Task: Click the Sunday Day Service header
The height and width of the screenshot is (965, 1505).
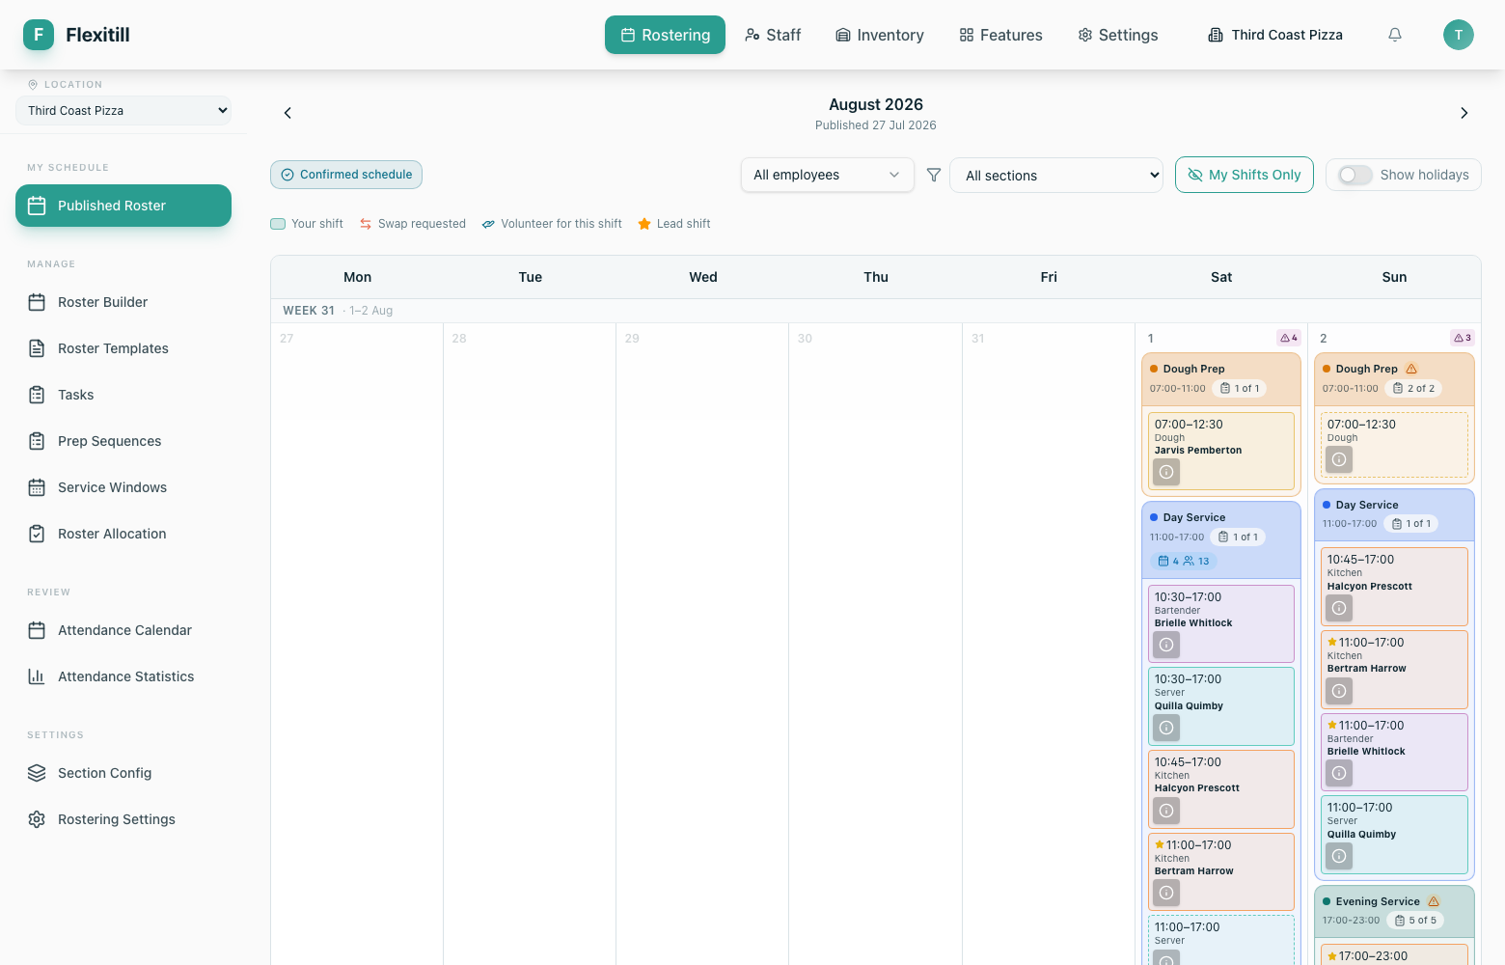Action: coord(1394,514)
